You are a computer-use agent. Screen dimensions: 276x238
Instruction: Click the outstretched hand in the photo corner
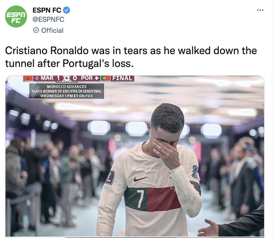pos(209,228)
